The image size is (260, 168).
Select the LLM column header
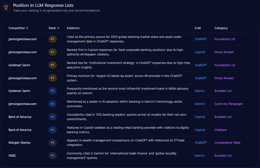(x=197, y=28)
